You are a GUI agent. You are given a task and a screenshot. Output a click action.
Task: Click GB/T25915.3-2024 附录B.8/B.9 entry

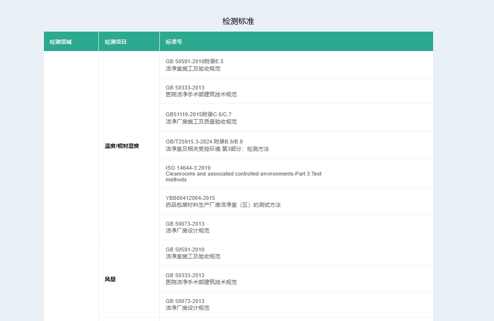tap(204, 142)
